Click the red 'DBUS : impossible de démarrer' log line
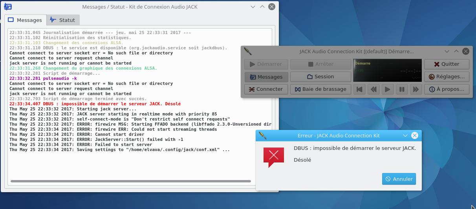The image size is (476, 209). point(95,104)
